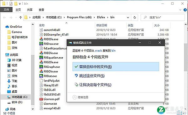Click the properties checkmark icon in title bar
This screenshot has height=115, width=188.
pyautogui.click(x=11, y=4)
